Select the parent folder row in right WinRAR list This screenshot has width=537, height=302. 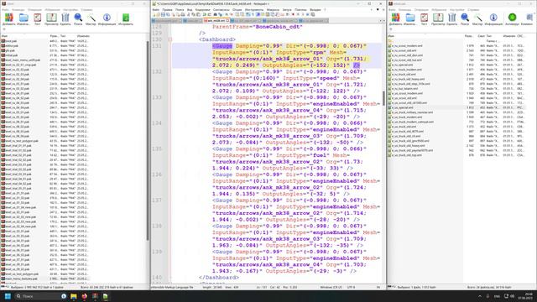pyautogui.click(x=390, y=41)
